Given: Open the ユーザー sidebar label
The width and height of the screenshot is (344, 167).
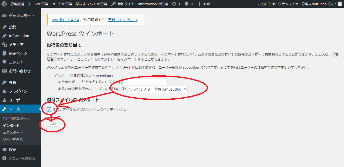Looking at the screenshot, I should coord(16,100).
